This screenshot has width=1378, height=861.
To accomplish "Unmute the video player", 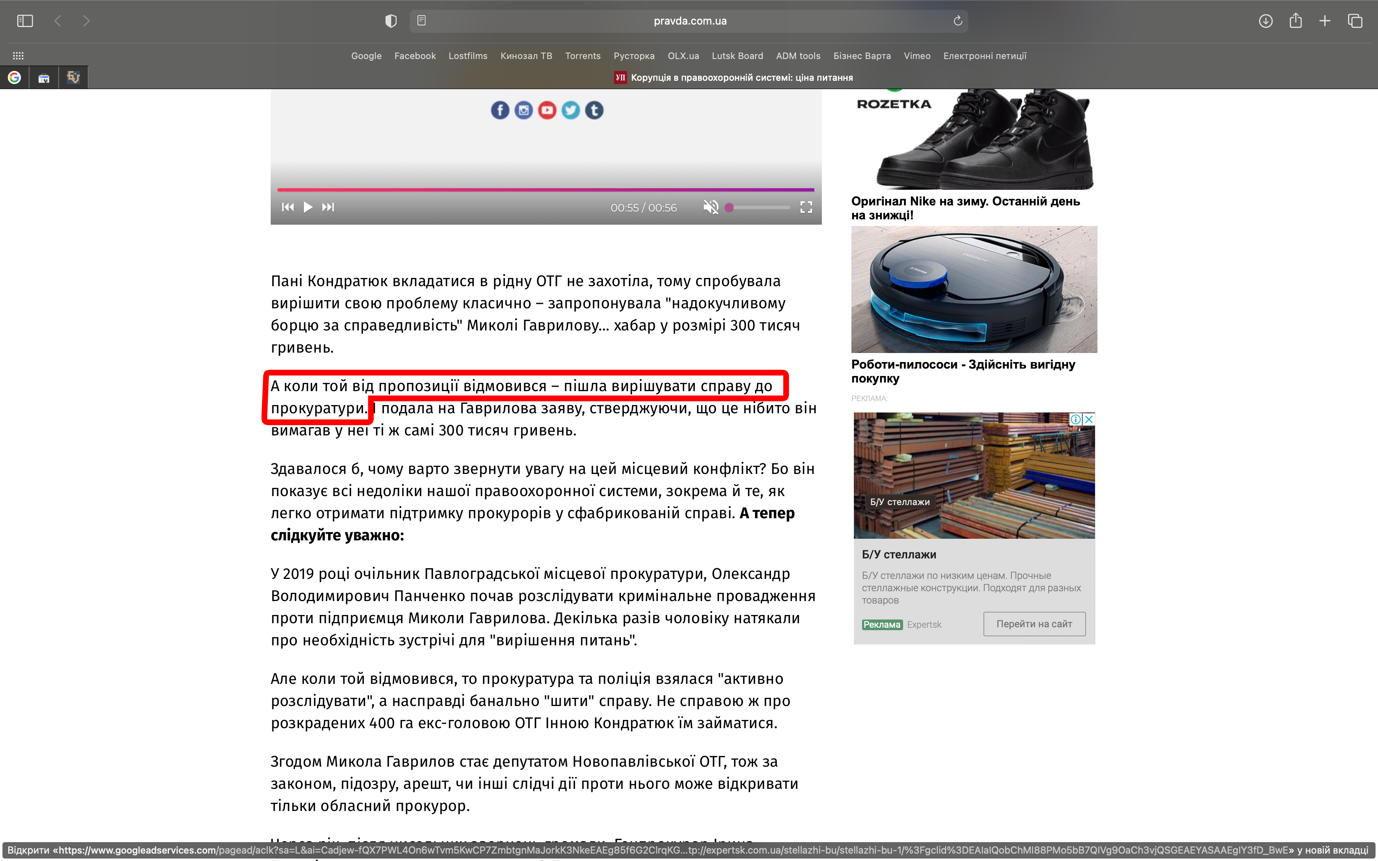I will (x=711, y=207).
